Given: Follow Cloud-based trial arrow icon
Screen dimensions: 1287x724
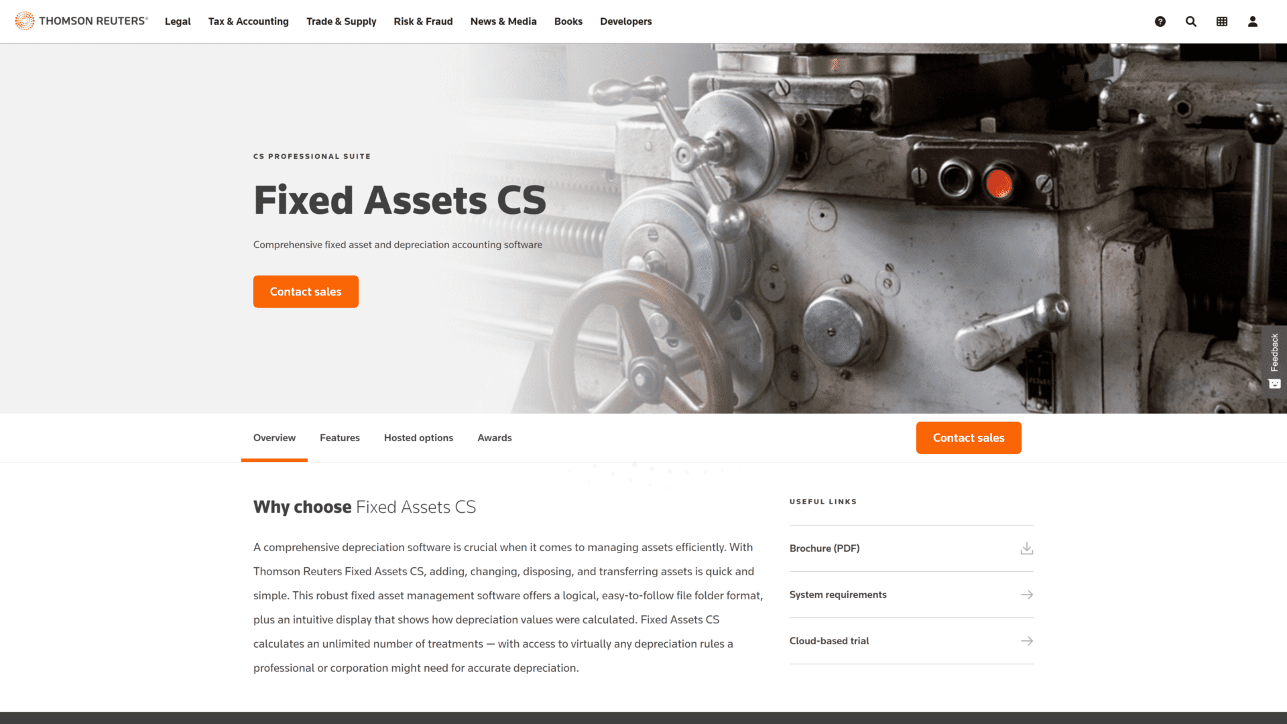Looking at the screenshot, I should tap(1027, 640).
